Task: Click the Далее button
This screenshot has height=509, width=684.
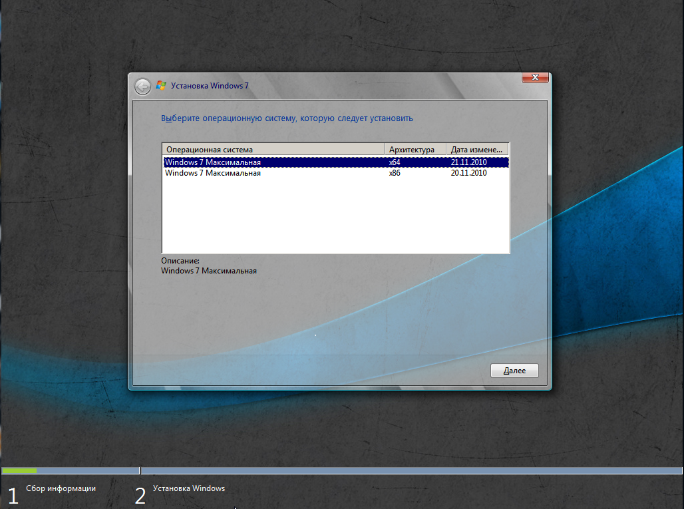Action: (x=515, y=371)
